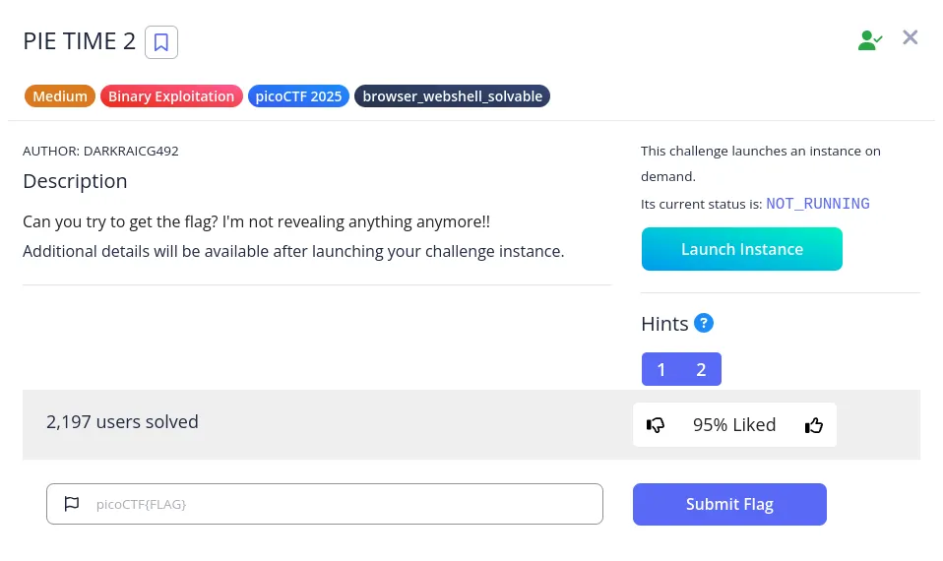Submit the entered flag

pyautogui.click(x=729, y=505)
